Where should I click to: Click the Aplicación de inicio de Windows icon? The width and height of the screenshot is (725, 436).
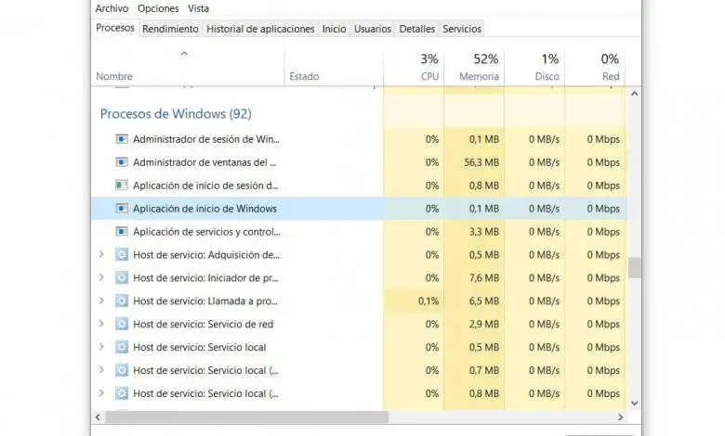click(121, 209)
